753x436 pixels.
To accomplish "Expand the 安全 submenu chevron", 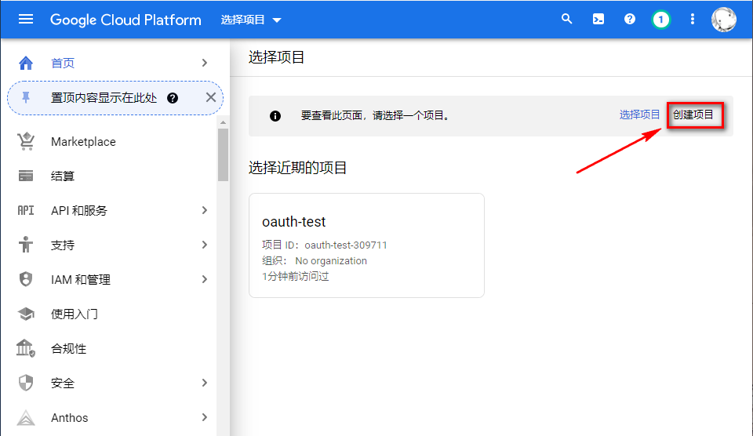I will [205, 383].
